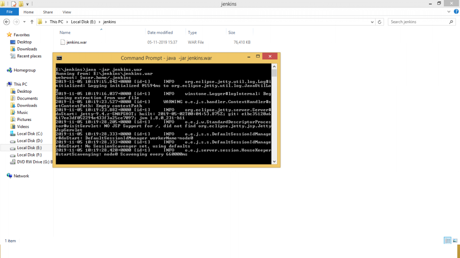Open the back navigation history dropdown arrow
The width and height of the screenshot is (460, 258).
click(24, 21)
